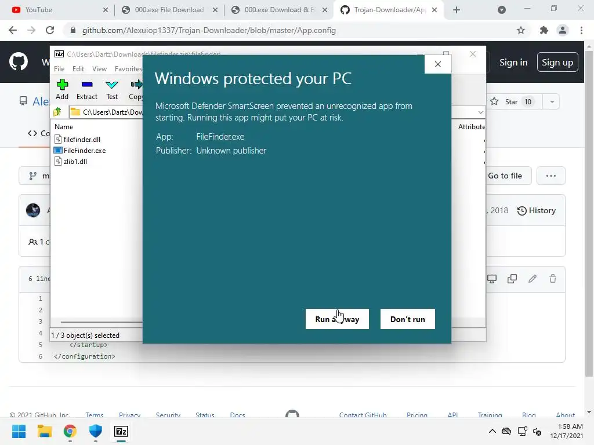594x445 pixels.
Task: Click the 7-Zip Copy toolbar icon
Action: coord(136,90)
